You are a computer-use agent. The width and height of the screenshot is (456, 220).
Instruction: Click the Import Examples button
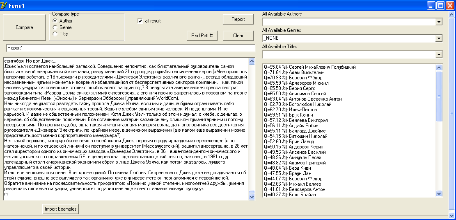(x=60, y=209)
